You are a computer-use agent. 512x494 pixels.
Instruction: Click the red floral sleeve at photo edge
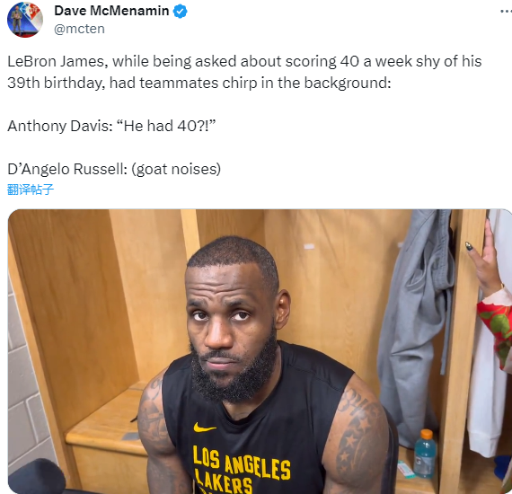coord(495,330)
